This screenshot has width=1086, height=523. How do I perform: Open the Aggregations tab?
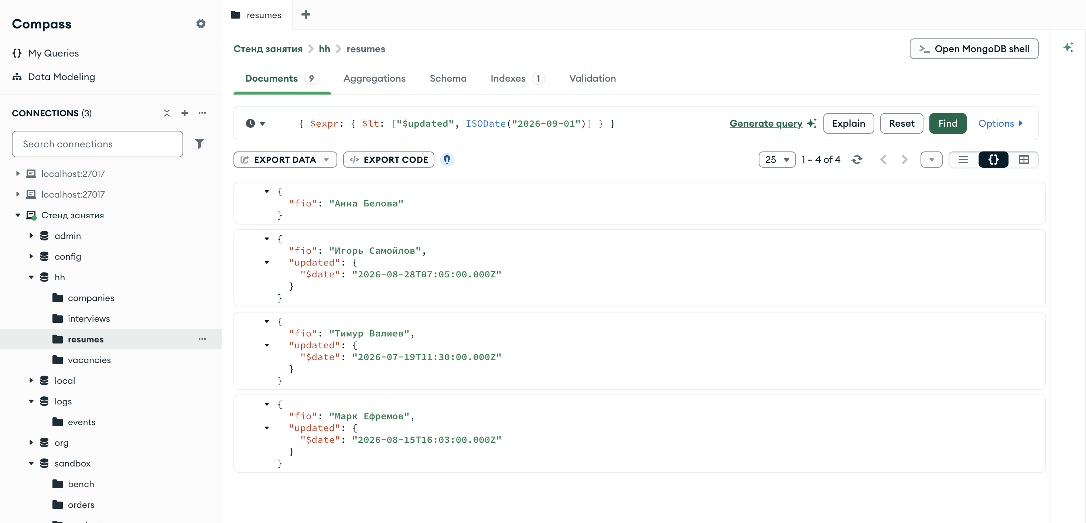coord(374,78)
